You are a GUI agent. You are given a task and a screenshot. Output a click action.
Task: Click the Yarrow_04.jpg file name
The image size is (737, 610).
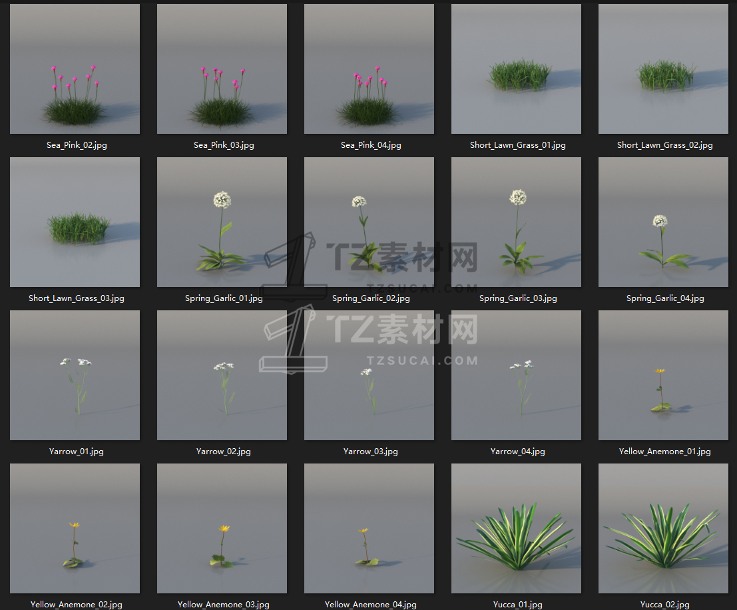[517, 452]
